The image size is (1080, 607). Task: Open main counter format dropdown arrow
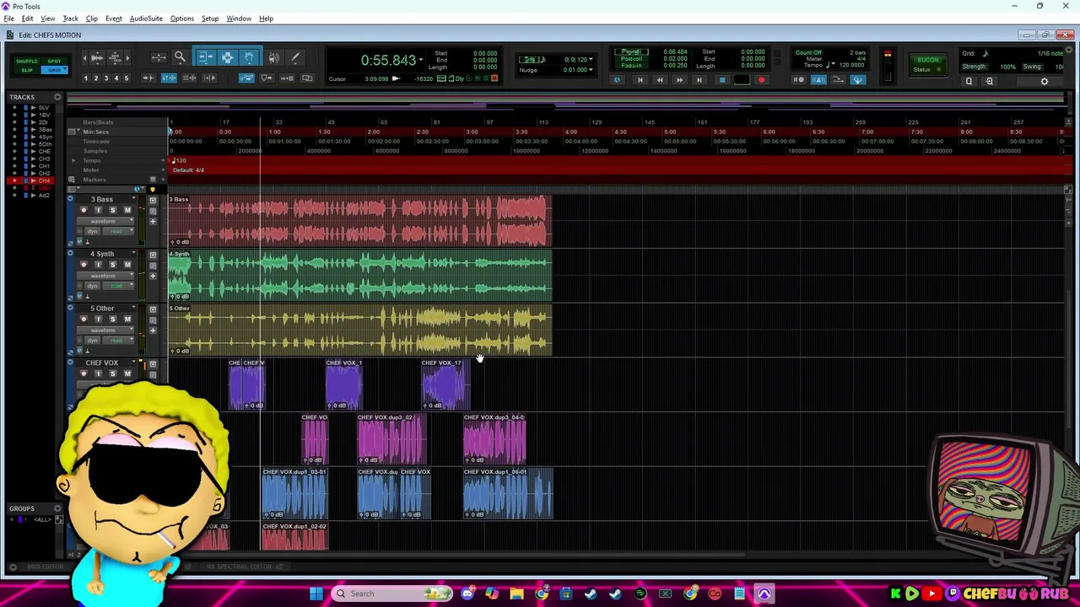[x=421, y=60]
